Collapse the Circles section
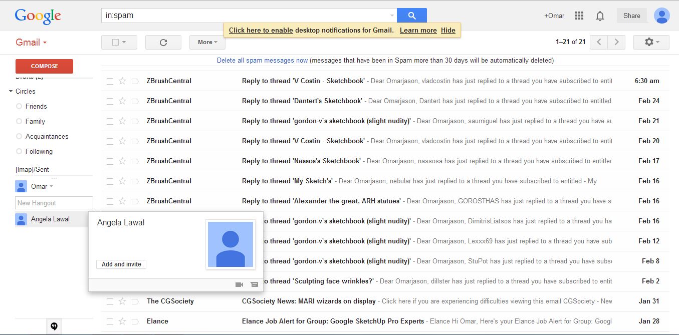Viewport: 679px width, 335px height. click(x=11, y=91)
